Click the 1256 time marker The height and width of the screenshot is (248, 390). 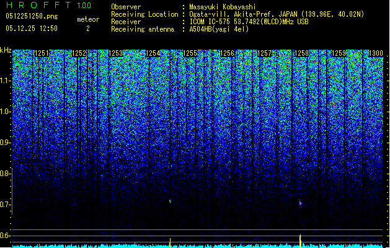[x=228, y=53]
